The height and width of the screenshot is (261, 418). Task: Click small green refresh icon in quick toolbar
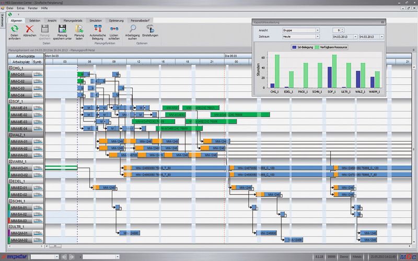pos(10,15)
